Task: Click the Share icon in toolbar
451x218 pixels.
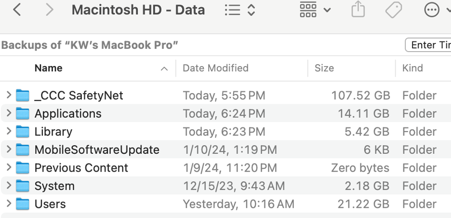Action: 358,10
